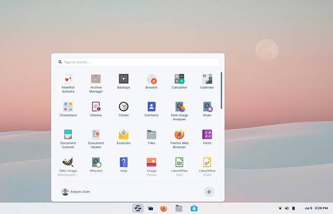
Task: Open the Help app
Action: [124, 165]
